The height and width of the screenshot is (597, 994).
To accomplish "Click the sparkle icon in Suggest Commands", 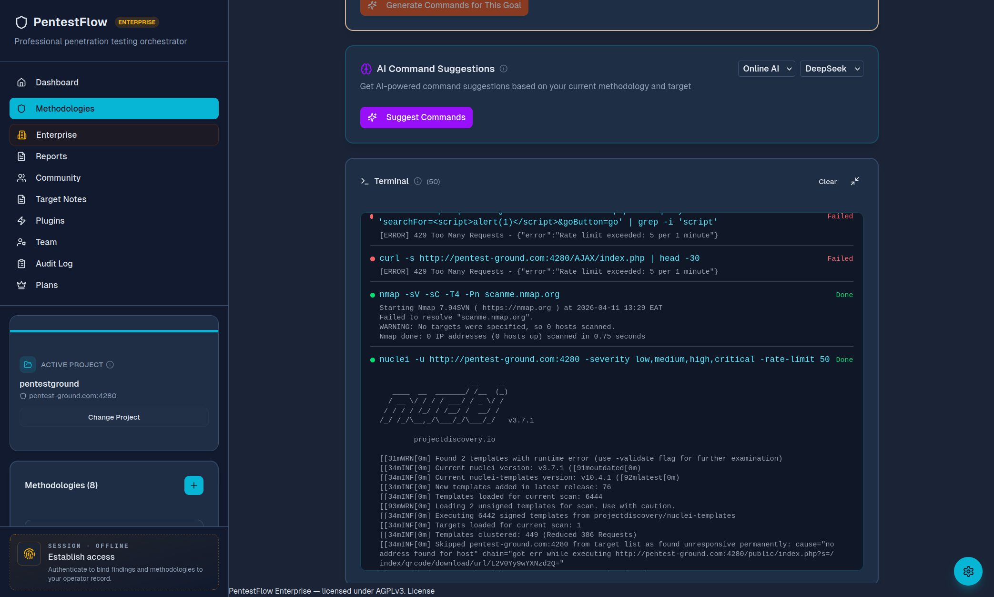I will pos(373,117).
